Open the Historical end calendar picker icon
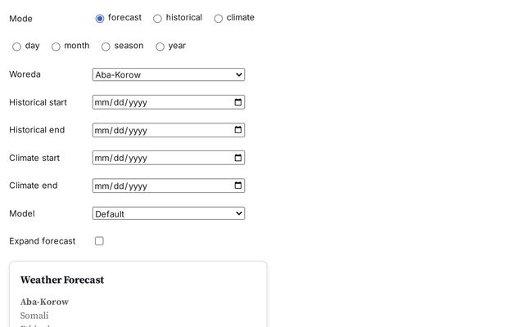Image resolution: width=524 pixels, height=327 pixels. pyautogui.click(x=238, y=130)
